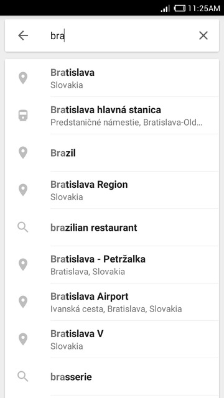Tap magnifier icon beside brazilian restaurant
Image resolution: width=224 pixels, height=398 pixels.
[23, 228]
